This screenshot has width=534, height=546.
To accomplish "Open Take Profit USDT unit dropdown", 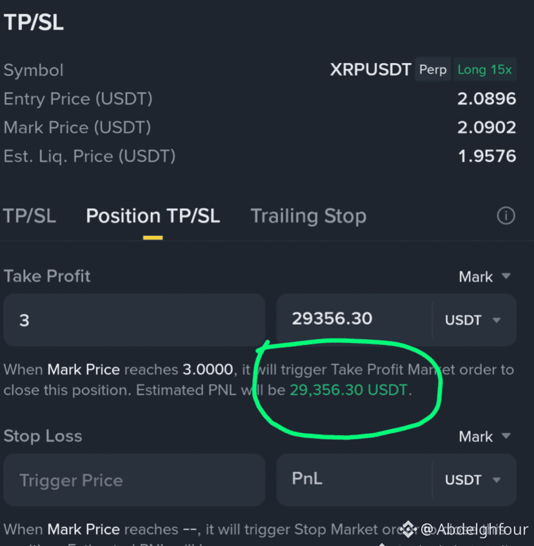I will point(473,320).
